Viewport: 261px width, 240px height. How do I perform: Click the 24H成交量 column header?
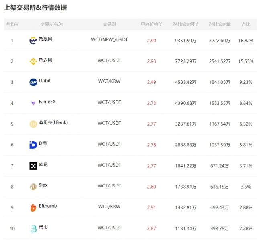click(220, 24)
